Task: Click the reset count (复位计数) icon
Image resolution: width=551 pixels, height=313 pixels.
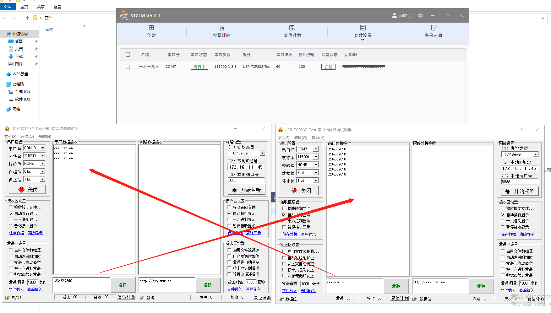Action: click(x=292, y=28)
